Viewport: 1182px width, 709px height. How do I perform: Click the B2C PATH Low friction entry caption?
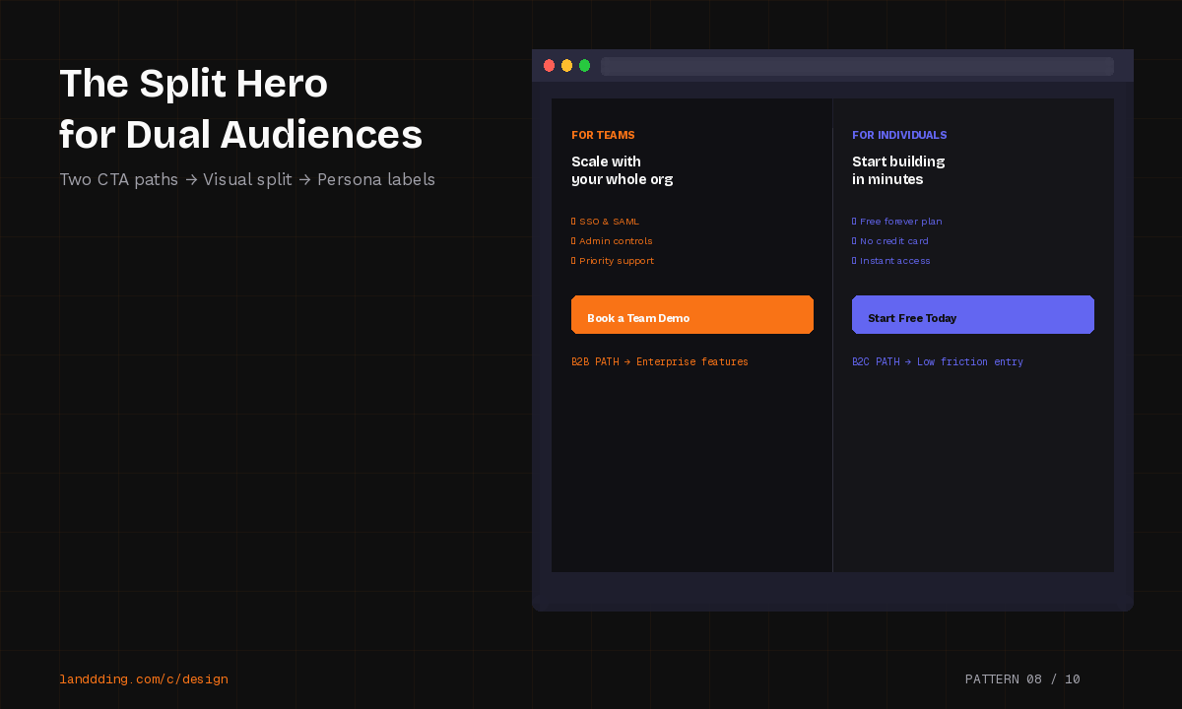(938, 362)
